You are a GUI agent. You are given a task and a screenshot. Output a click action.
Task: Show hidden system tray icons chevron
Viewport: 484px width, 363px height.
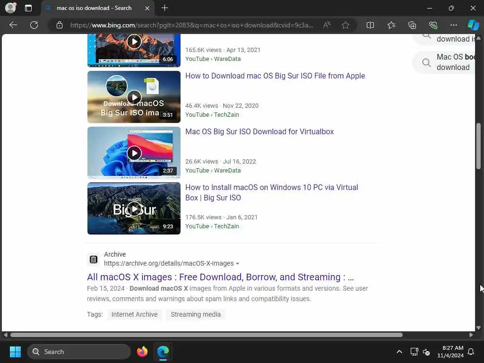[x=399, y=352]
